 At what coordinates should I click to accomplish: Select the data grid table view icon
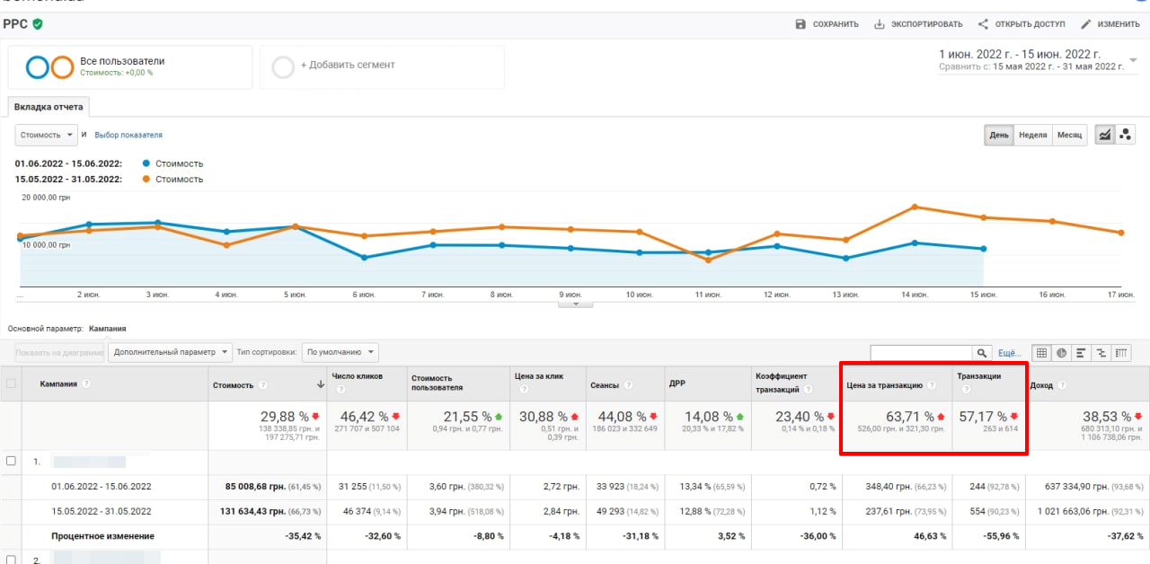coord(1041,353)
